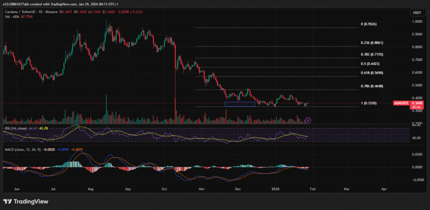Click the 0.618 (0.5690) Fibonacci level label
Image resolution: width=430 pixels, height=210 pixels.
point(372,73)
